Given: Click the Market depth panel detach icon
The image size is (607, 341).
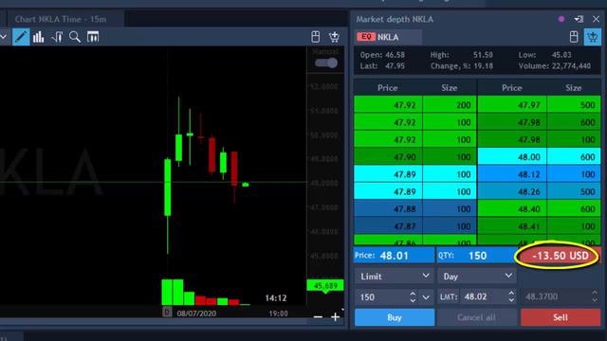Looking at the screenshot, I should (579, 19).
